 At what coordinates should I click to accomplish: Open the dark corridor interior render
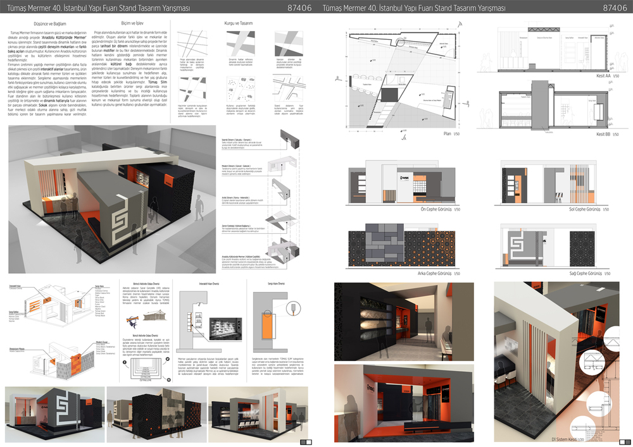pos(404,322)
